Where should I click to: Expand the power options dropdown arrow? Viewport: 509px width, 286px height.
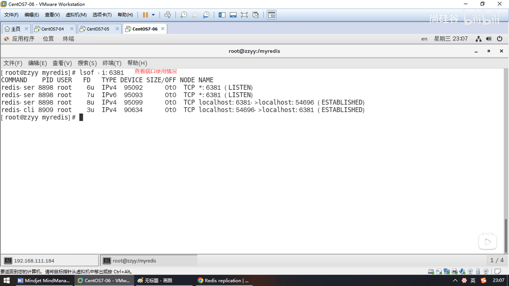point(153,15)
